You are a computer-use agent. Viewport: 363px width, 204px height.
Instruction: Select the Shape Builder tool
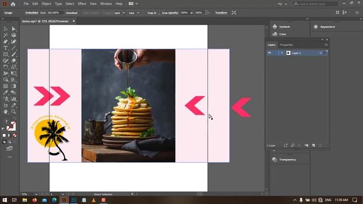pos(6,80)
